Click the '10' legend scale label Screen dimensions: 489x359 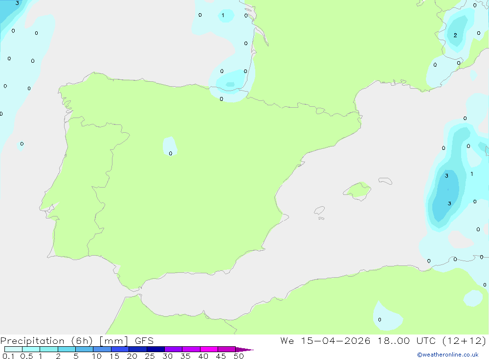(x=97, y=356)
